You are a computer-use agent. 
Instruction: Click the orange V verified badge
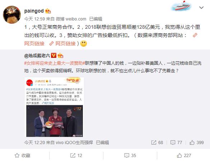click(53, 55)
